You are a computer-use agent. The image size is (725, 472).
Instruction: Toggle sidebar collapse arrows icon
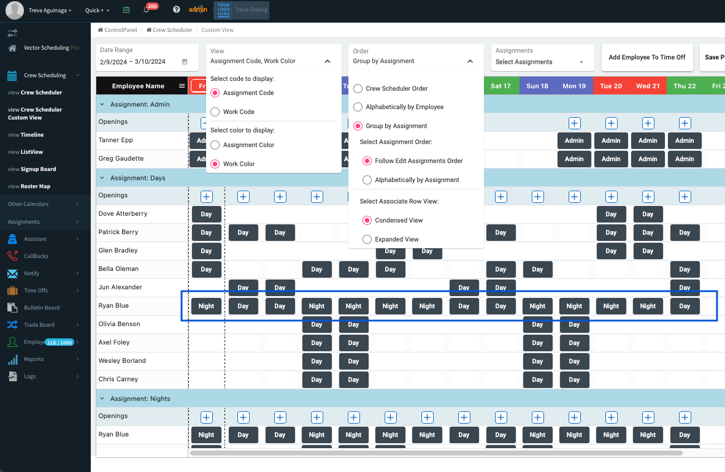tap(12, 33)
